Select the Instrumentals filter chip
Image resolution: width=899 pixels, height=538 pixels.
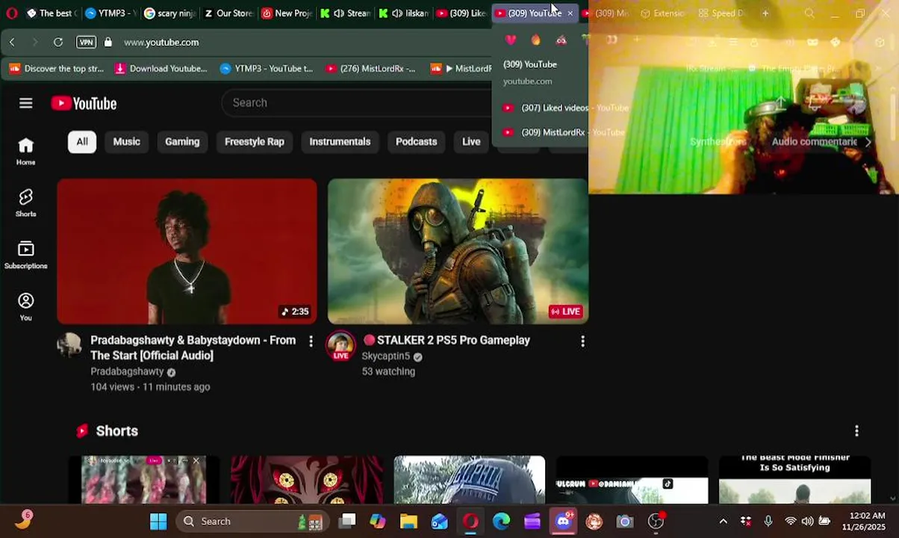[340, 141]
